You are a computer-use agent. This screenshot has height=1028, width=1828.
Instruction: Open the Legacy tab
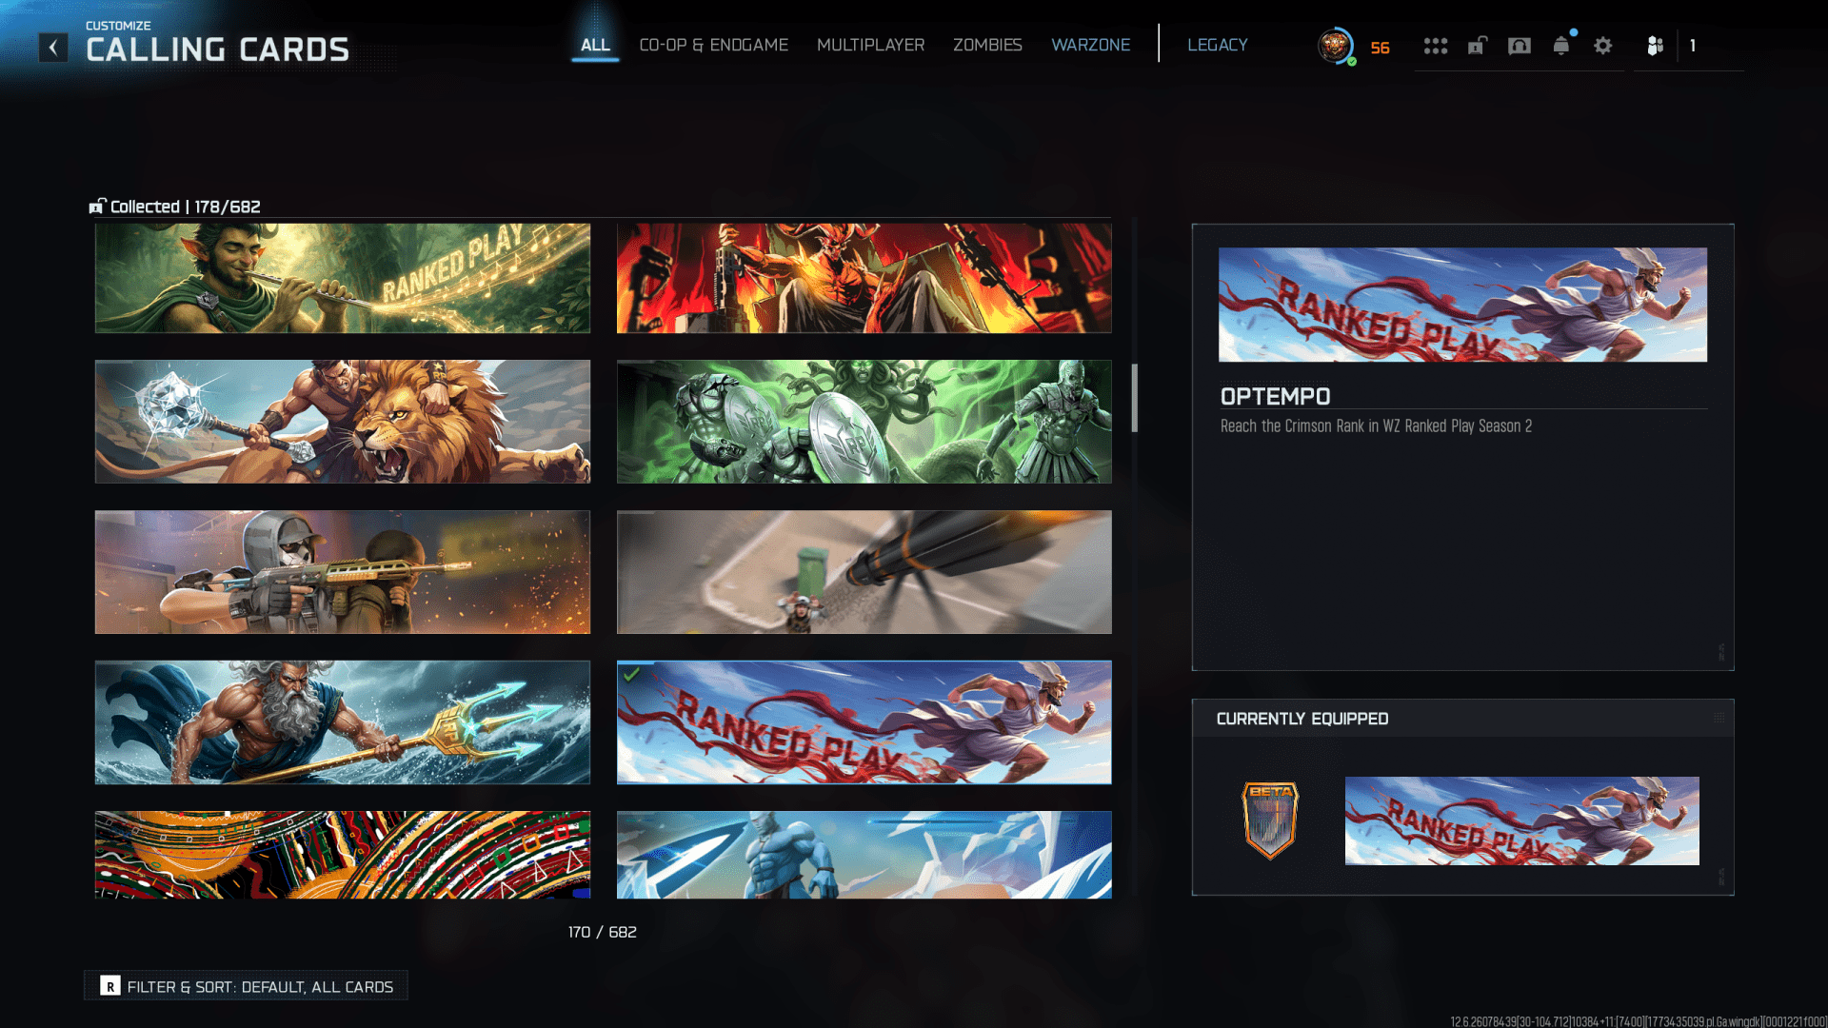[x=1217, y=45]
